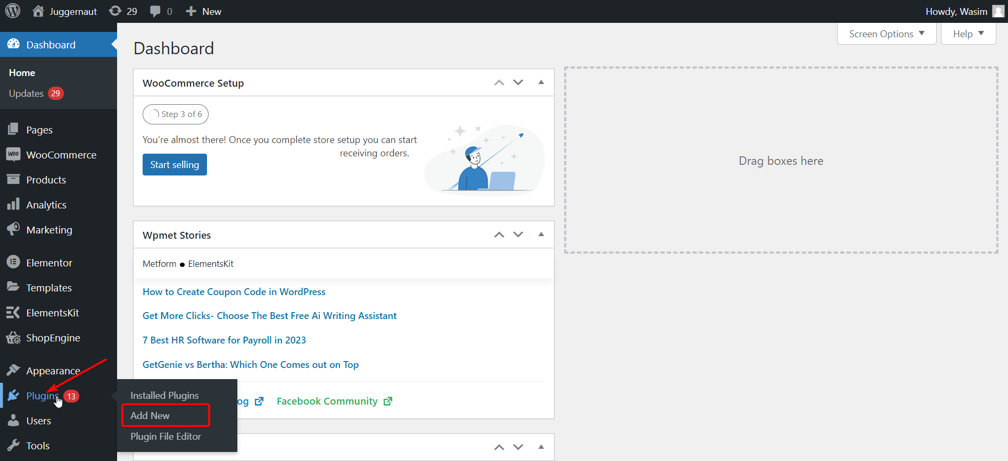Toggle the bottom partially visible panel triangle
Screen dimensions: 1008x461
tap(541, 447)
